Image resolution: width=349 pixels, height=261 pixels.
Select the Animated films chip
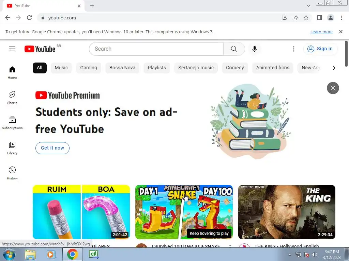[x=273, y=68]
